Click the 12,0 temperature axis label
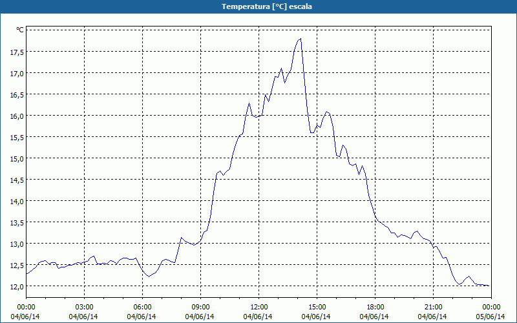517x323 pixels. [16, 286]
